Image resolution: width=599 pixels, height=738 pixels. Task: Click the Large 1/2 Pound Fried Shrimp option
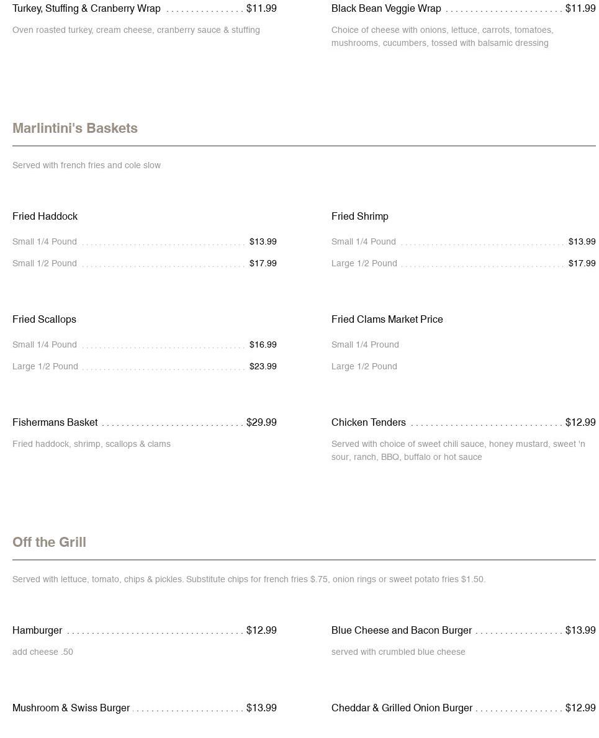coord(364,263)
